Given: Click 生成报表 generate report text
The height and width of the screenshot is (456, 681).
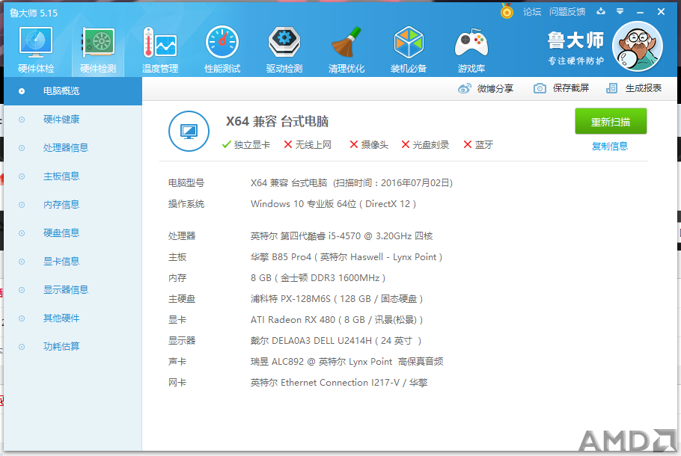Looking at the screenshot, I should click(644, 88).
